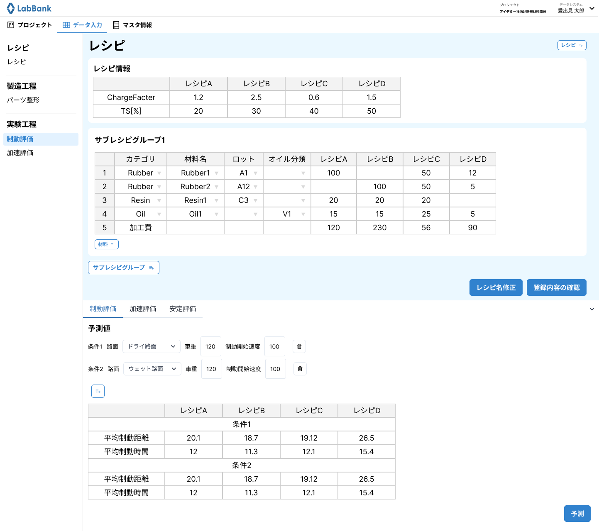Click レシピA cell 100 in Rubber1 row
The width and height of the screenshot is (599, 531).
tap(334, 173)
